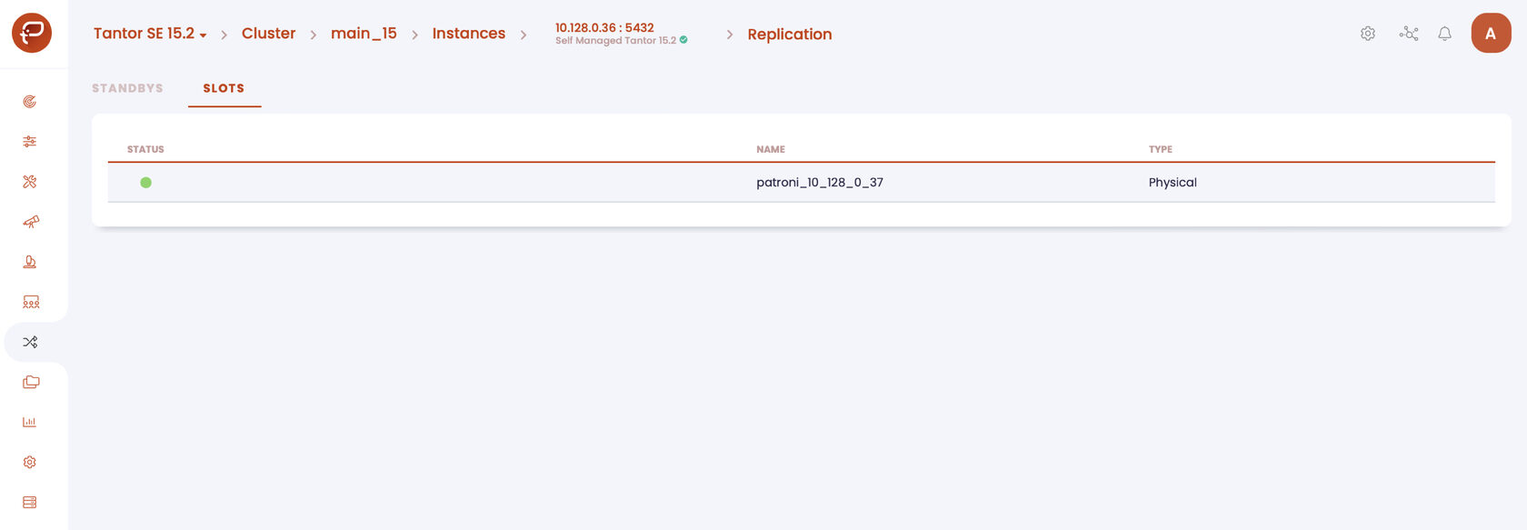Select the replication shuffle sidebar icon
Viewport: 1527px width, 530px height.
pos(30,342)
